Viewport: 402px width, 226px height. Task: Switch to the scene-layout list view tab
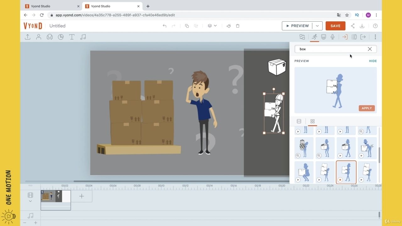[x=299, y=121]
